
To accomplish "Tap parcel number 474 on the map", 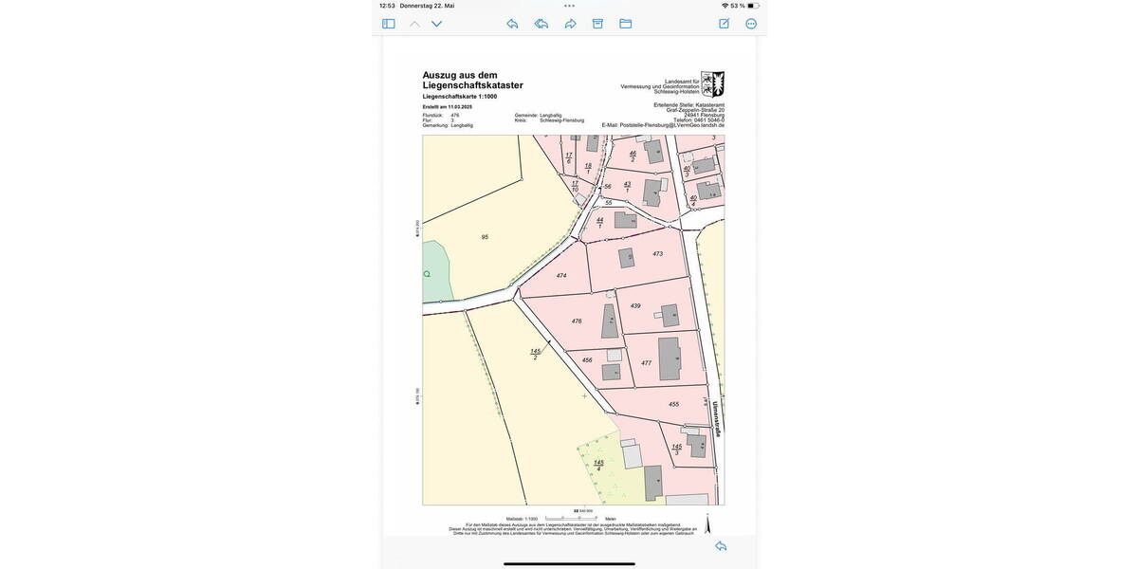I will coord(561,275).
